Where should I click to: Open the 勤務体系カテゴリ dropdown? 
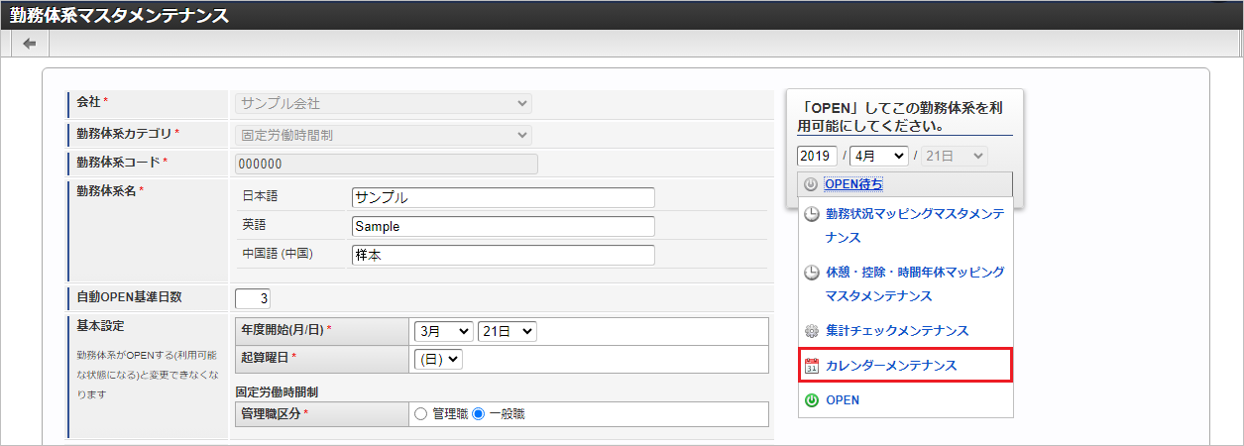(384, 136)
